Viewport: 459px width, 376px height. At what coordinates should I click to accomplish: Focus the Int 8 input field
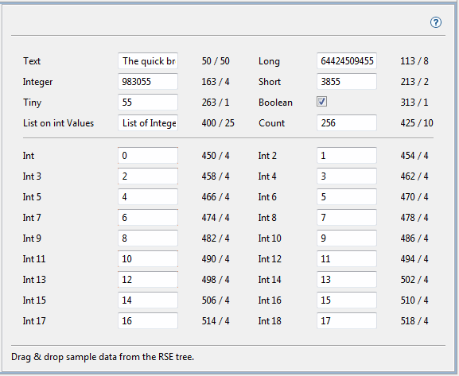(347, 217)
